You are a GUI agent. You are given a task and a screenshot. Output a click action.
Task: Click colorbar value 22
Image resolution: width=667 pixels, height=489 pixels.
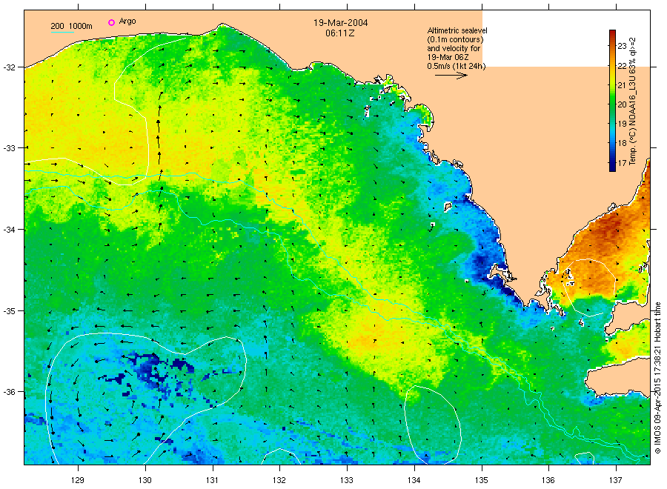pyautogui.click(x=622, y=66)
